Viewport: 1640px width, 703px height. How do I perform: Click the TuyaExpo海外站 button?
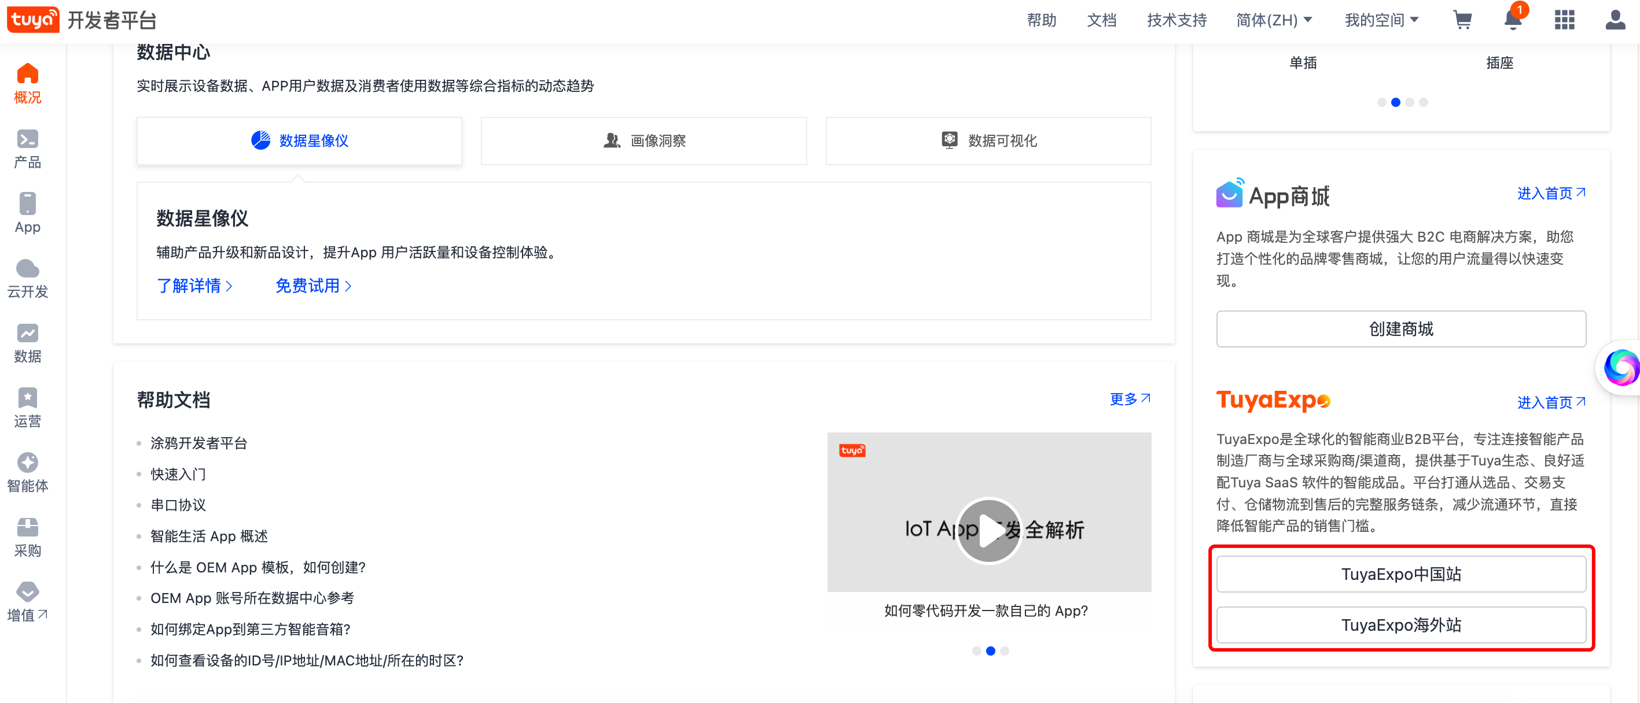click(1400, 625)
